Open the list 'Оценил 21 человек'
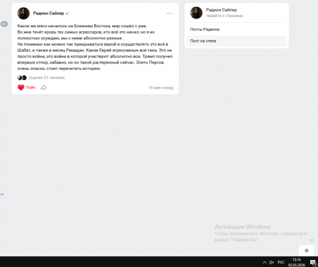 coord(47,77)
